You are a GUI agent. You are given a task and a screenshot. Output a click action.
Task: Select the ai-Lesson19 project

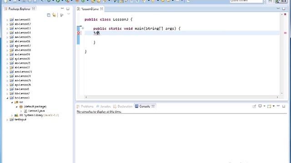(x=22, y=54)
